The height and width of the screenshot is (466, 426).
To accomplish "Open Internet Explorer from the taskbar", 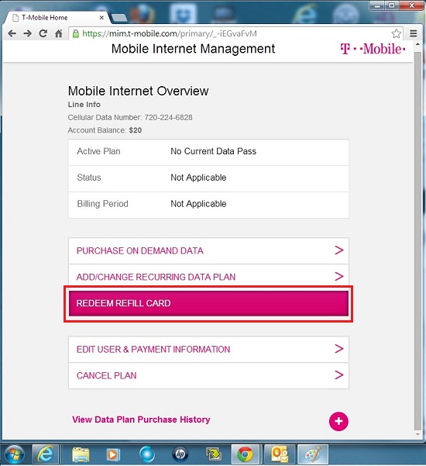I will pos(46,454).
